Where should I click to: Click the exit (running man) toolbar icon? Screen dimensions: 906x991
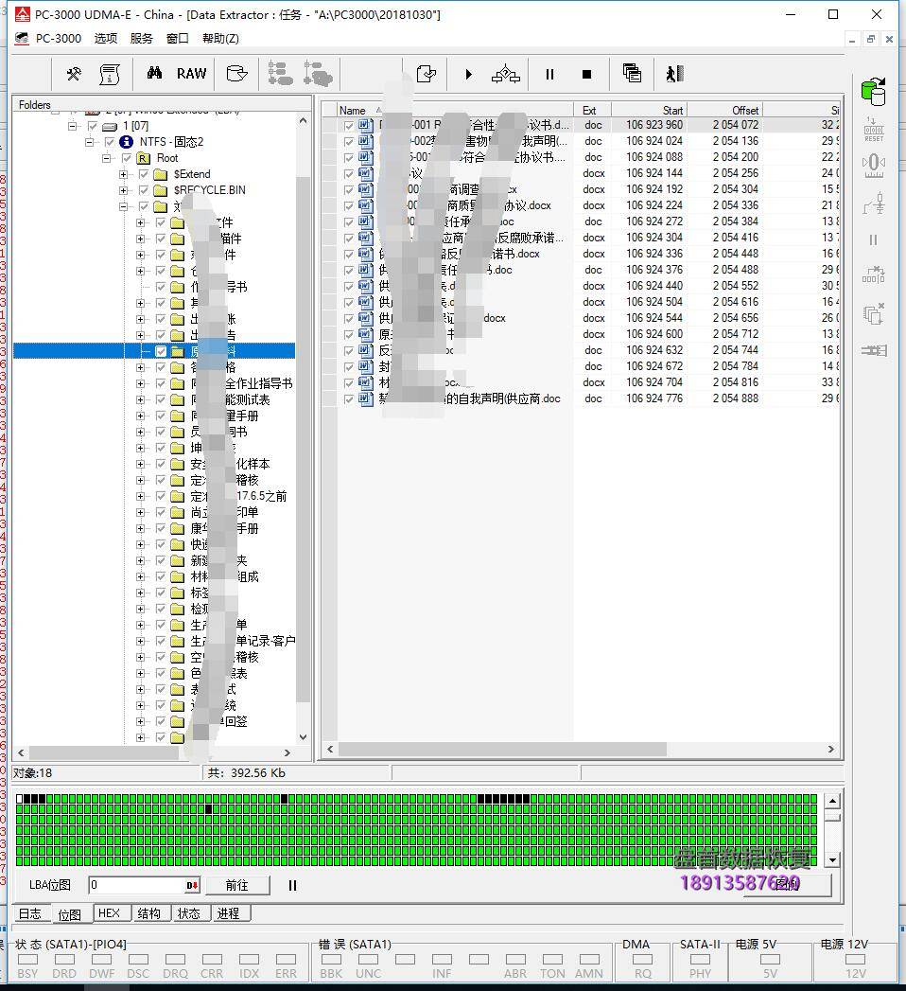[x=673, y=74]
